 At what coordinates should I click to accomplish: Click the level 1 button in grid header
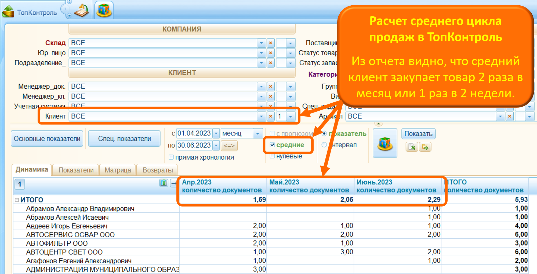[20, 184]
